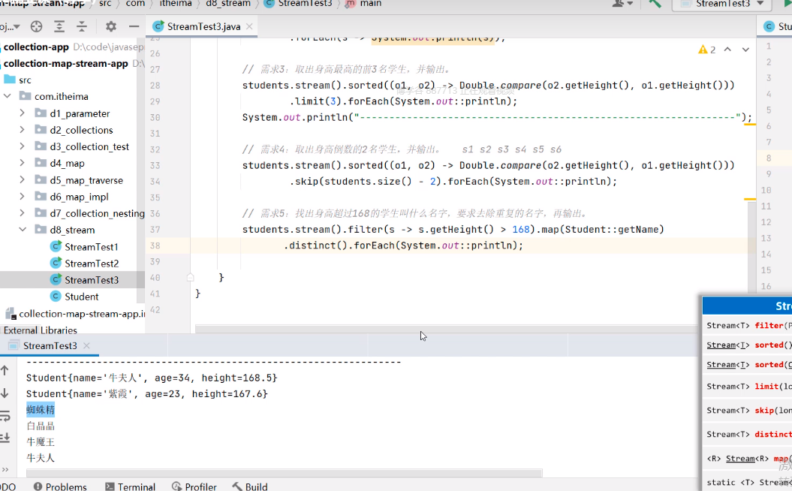
Task: Click the editor horizontal scrollbar
Action: coord(447,329)
